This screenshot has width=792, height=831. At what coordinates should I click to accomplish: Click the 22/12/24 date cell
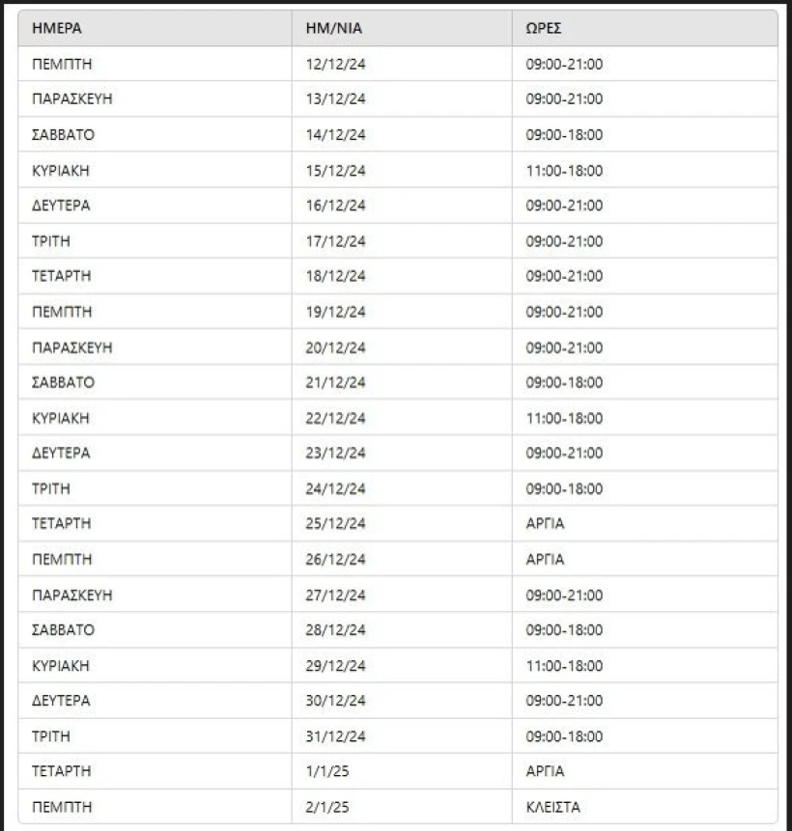tap(336, 418)
